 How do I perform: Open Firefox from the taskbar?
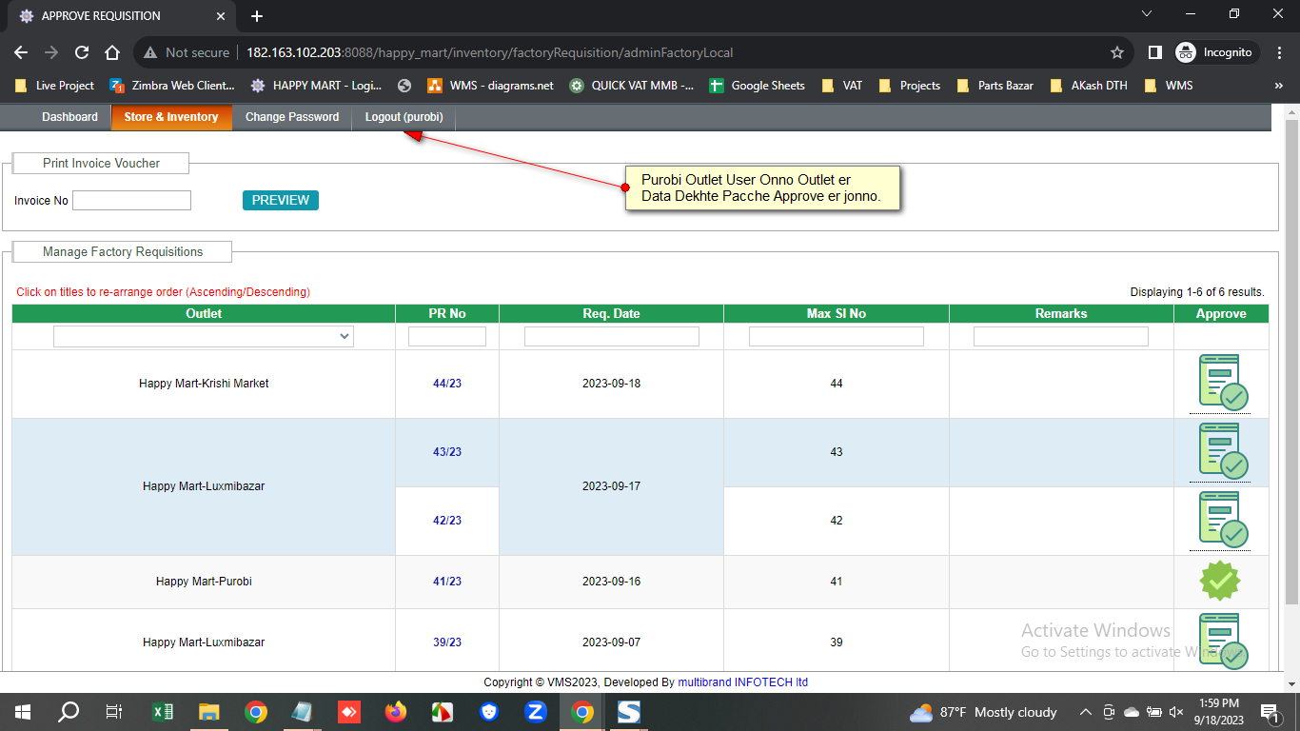(x=396, y=712)
